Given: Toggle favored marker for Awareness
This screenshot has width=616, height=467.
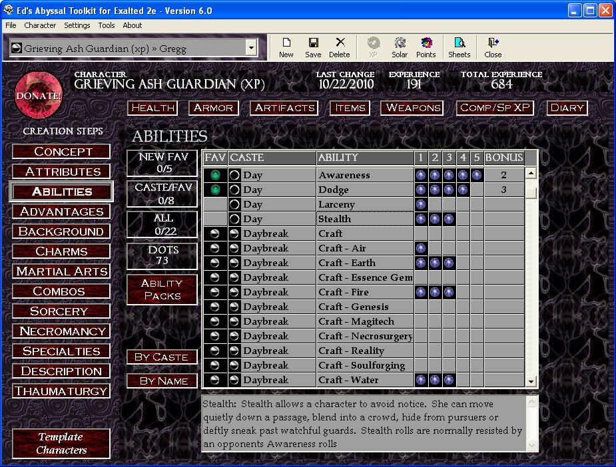Looking at the screenshot, I should (x=215, y=175).
